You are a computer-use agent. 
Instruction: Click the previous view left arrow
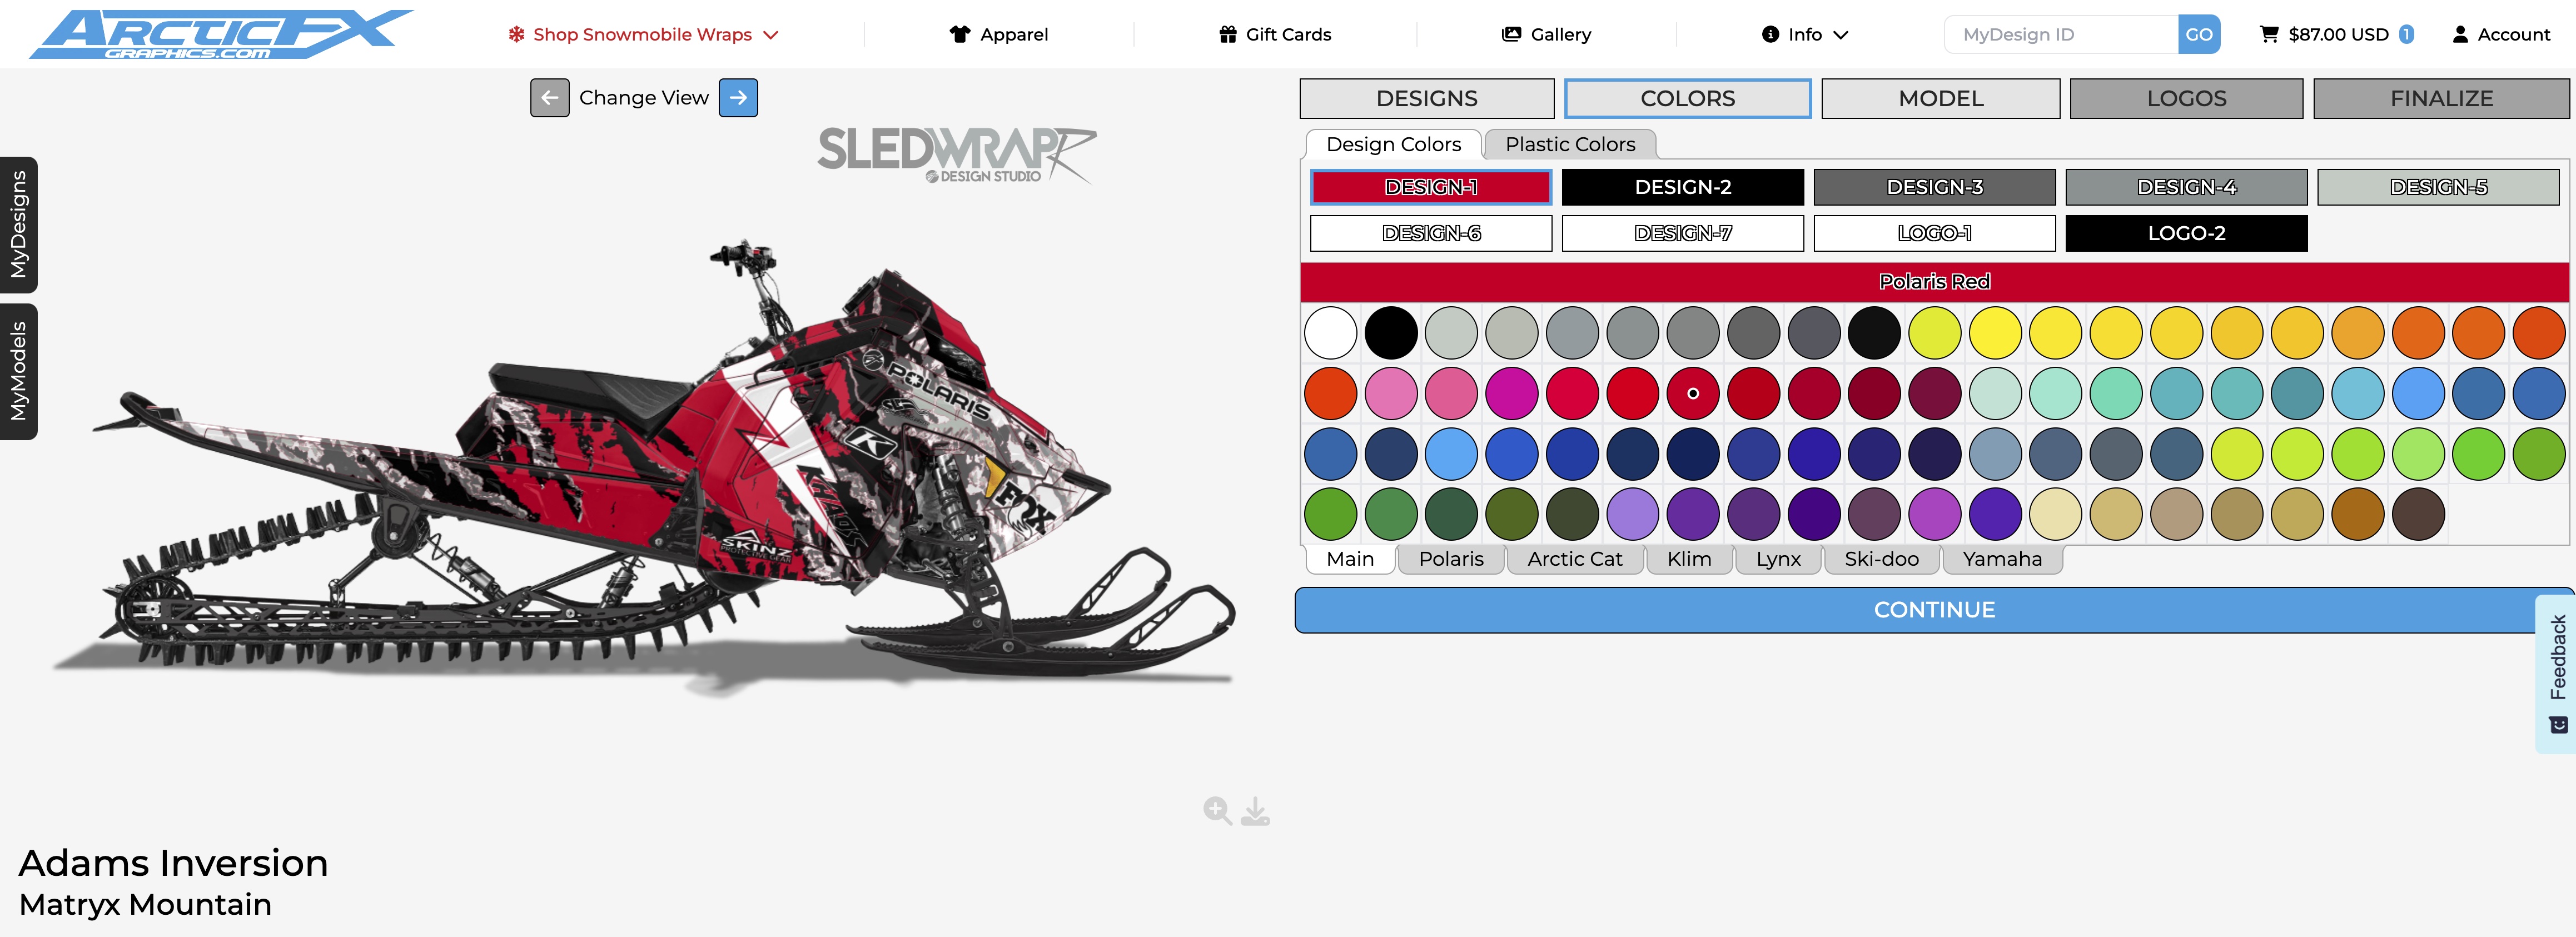pos(549,98)
